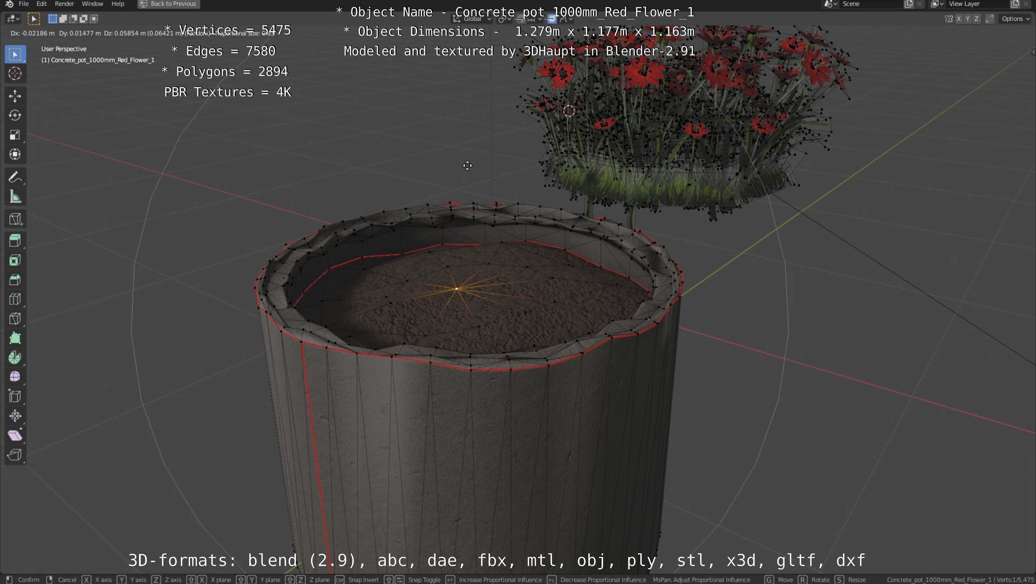Image resolution: width=1036 pixels, height=584 pixels.
Task: Select the Edge Slide tool
Action: click(15, 396)
